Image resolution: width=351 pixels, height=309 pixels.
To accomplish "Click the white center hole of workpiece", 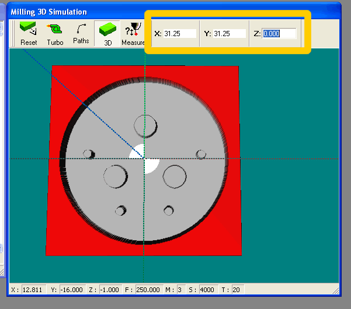I will (144, 159).
